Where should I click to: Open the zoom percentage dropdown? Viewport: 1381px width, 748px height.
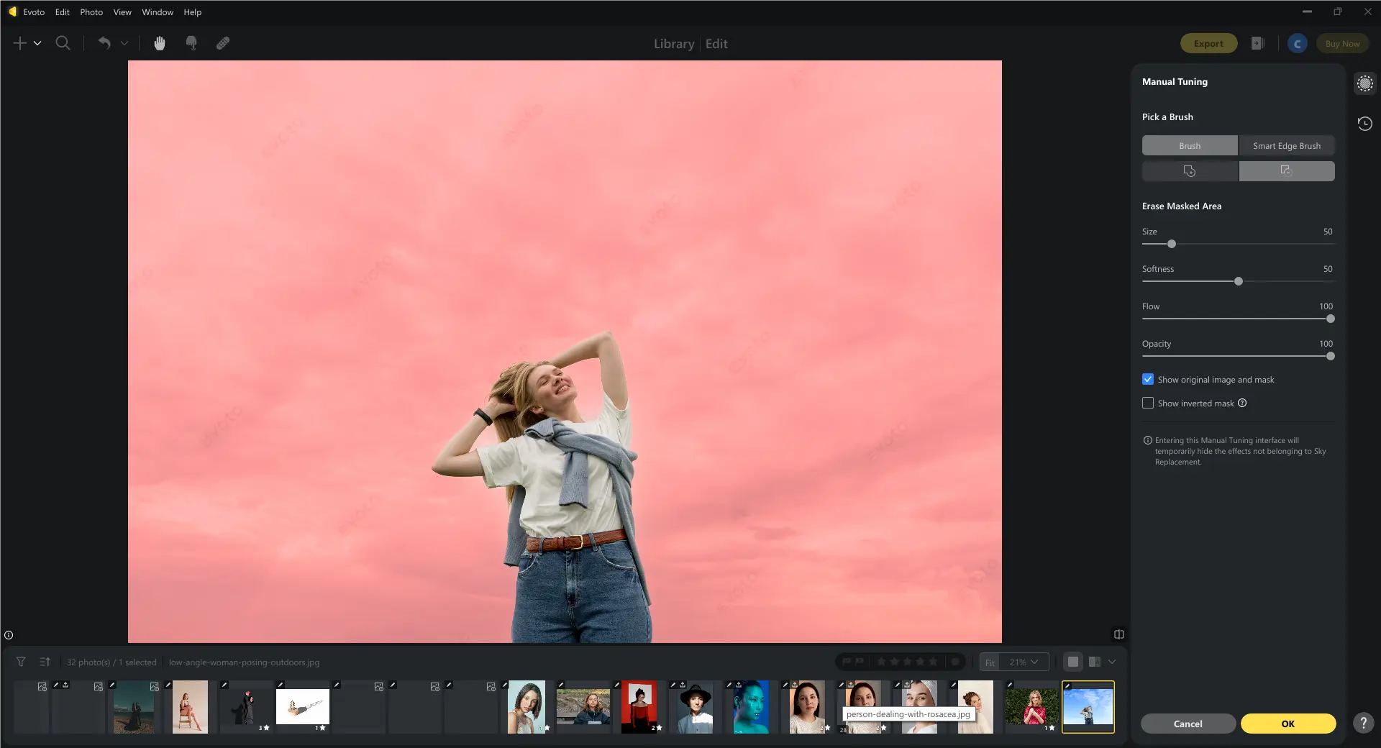pos(1024,662)
